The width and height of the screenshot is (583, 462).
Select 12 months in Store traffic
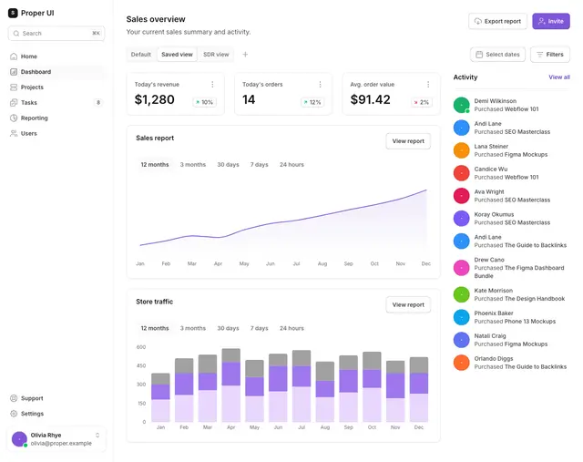(155, 328)
